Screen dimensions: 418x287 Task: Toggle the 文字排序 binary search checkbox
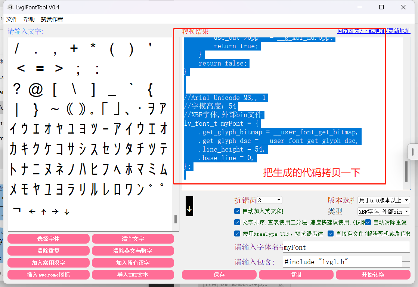[237, 222]
